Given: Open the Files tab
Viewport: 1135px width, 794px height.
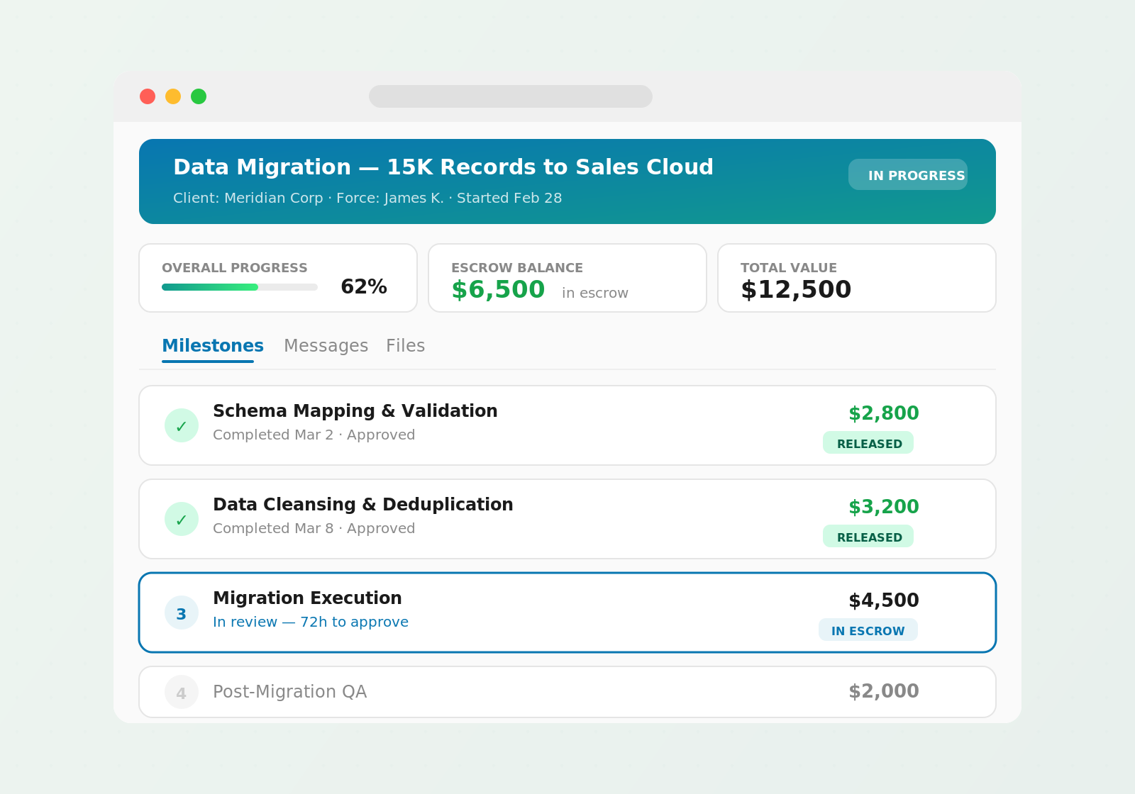Looking at the screenshot, I should 405,346.
